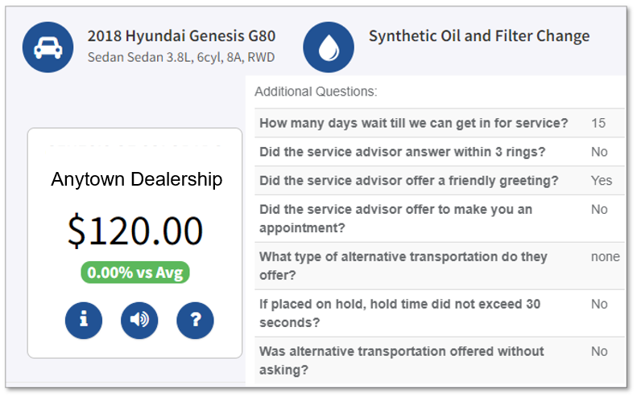Play the call recording speaker icon
Screen dimensions: 637x397
[139, 320]
